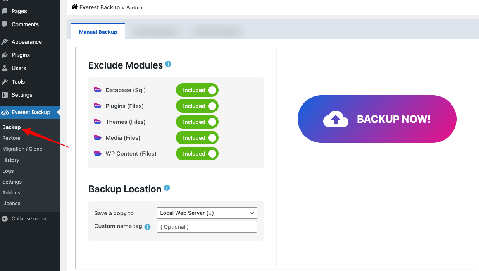Select the Database (Sql) folder icon
The height and width of the screenshot is (271, 479).
98,90
